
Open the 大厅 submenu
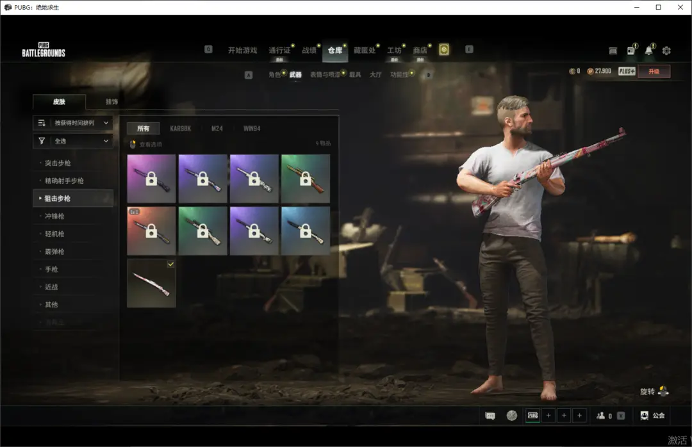(375, 74)
